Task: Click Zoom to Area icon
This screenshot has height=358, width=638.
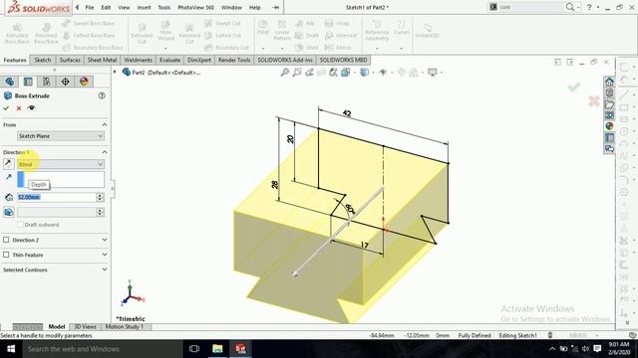Action: click(297, 73)
